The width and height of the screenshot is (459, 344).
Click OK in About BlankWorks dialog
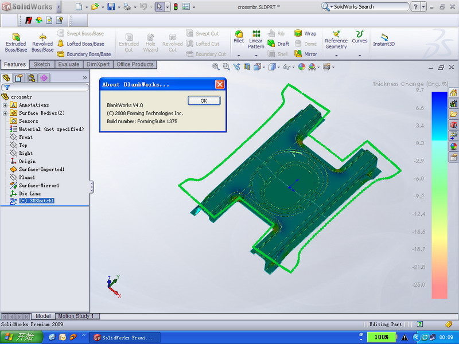point(204,101)
